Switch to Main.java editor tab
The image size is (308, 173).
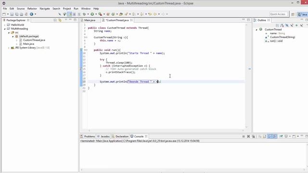(90, 20)
